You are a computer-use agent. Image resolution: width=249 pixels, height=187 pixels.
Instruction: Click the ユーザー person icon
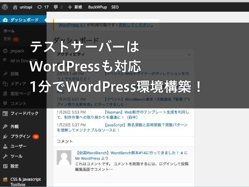pos(5,146)
